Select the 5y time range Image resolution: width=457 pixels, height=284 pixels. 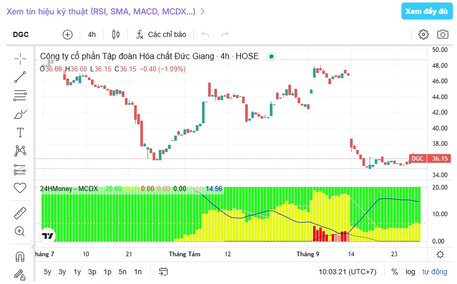(47, 272)
